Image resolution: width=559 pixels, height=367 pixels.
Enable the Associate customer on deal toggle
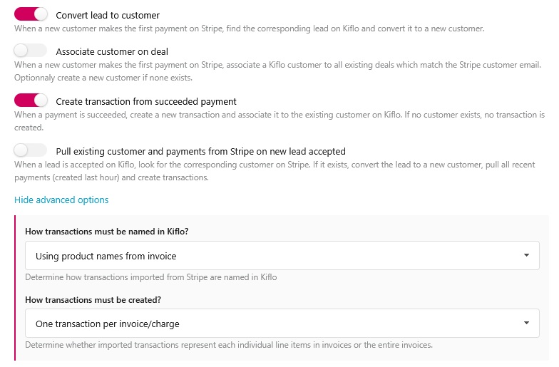pyautogui.click(x=31, y=51)
